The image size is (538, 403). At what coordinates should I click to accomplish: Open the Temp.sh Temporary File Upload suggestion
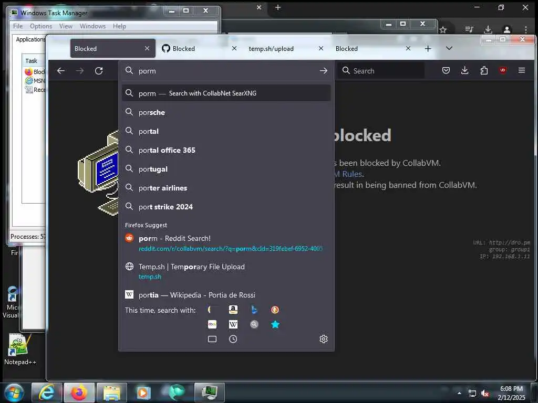coord(226,271)
